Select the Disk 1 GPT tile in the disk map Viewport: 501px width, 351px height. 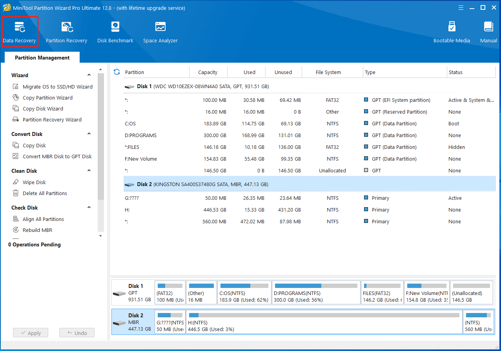click(133, 293)
